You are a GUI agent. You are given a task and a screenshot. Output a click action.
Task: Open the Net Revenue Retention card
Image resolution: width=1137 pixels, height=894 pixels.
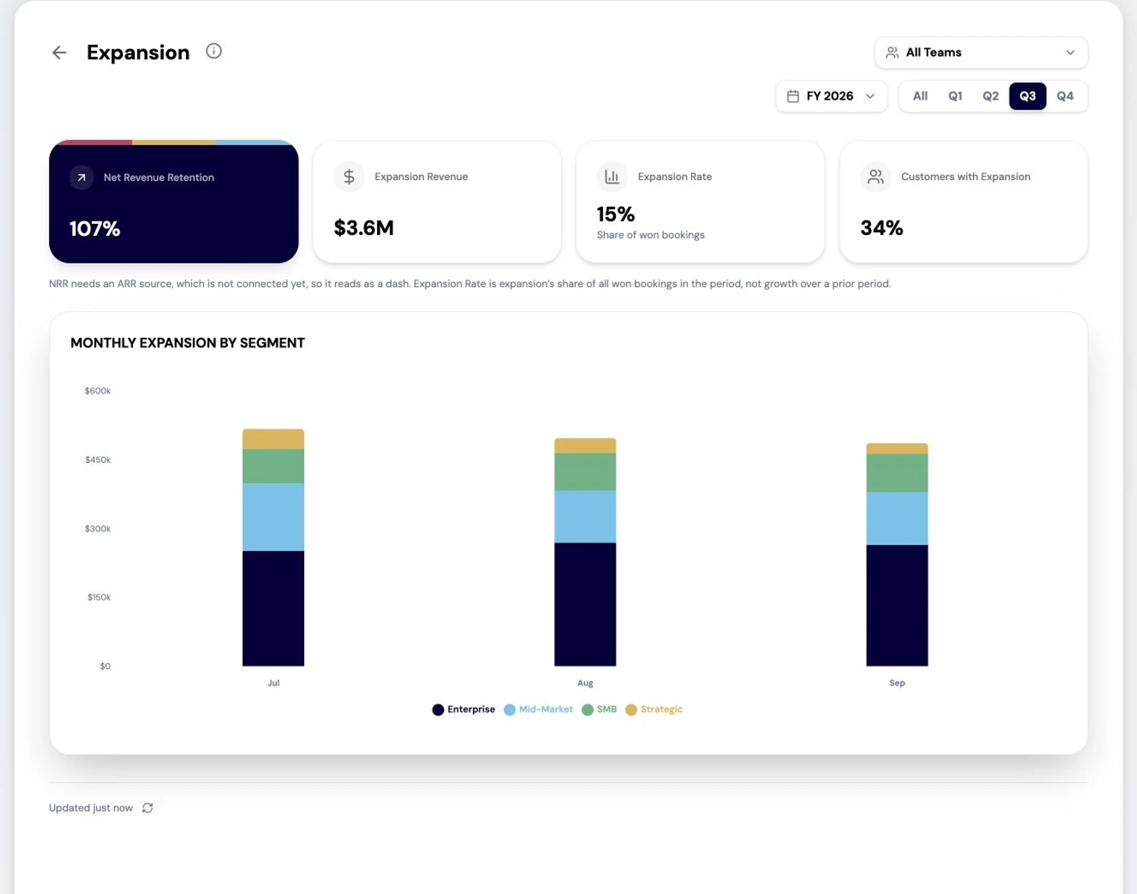[x=174, y=201]
